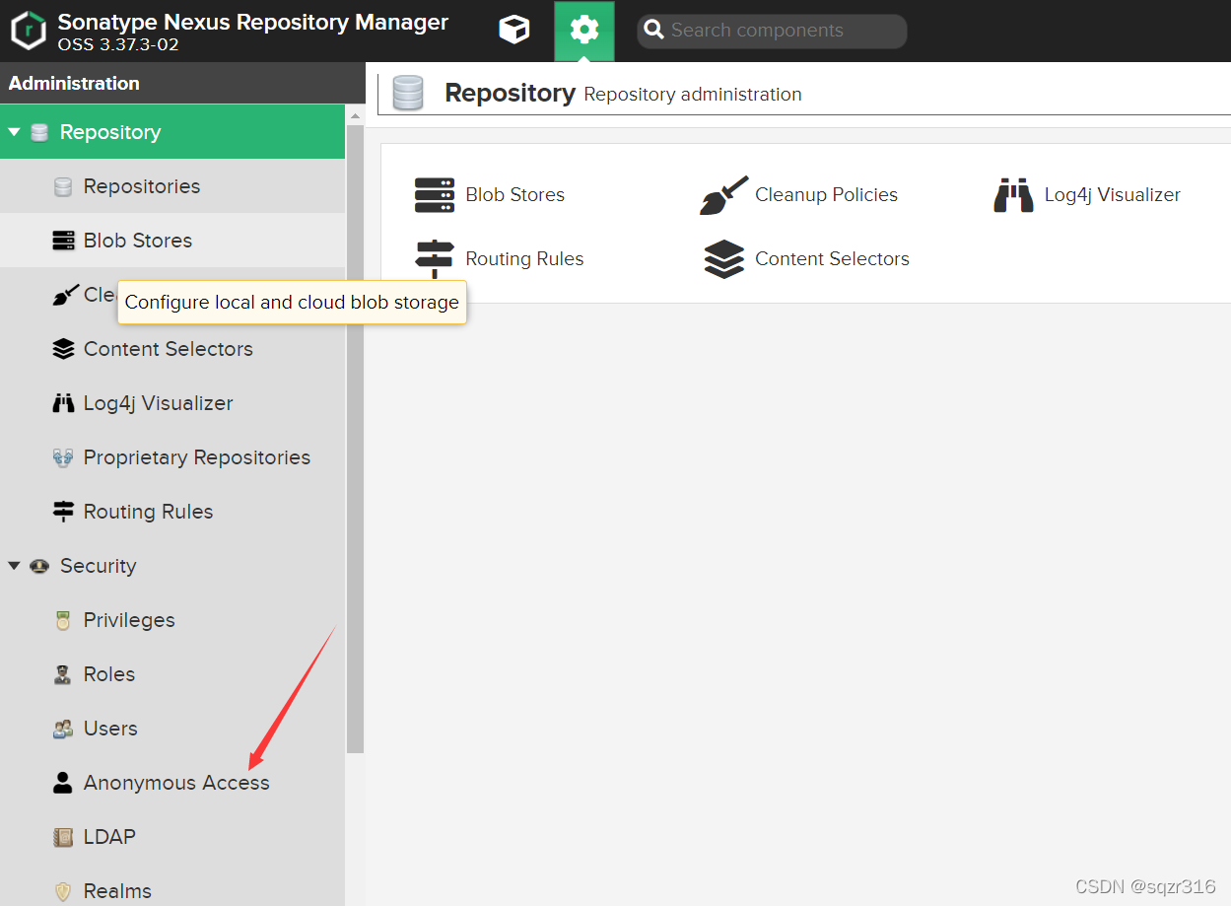Click the large Content Selectors layers icon

[x=724, y=259]
